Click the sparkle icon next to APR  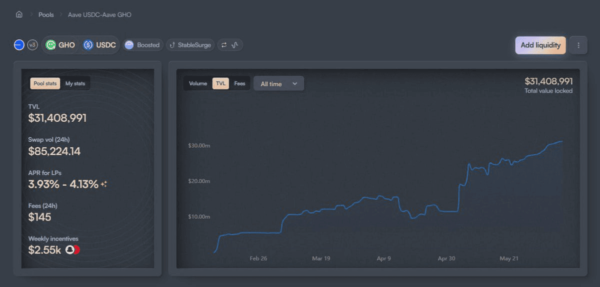tap(104, 184)
